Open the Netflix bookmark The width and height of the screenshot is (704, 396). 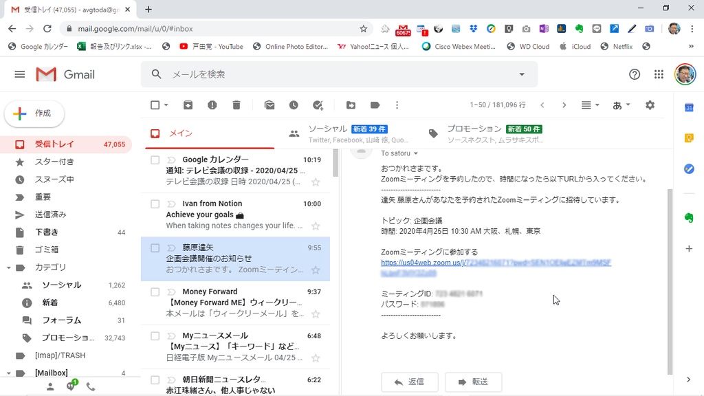[x=617, y=46]
